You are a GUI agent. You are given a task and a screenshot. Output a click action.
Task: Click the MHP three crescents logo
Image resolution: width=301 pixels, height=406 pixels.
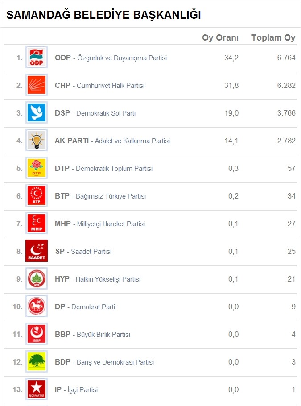tap(36, 224)
